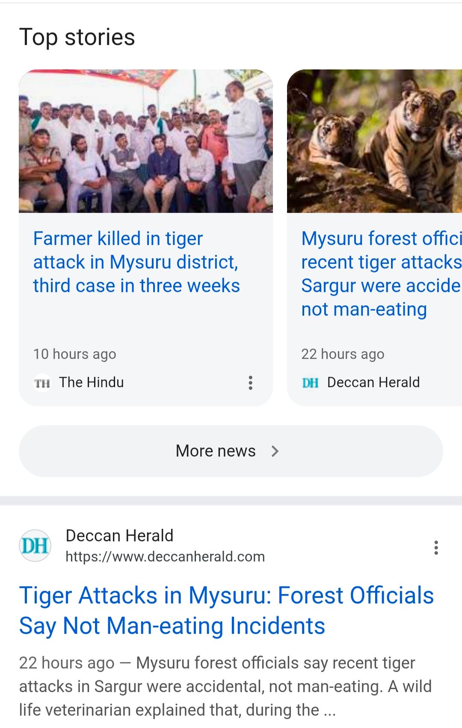Click the result snippet about wildlife veterinarian

click(x=225, y=686)
